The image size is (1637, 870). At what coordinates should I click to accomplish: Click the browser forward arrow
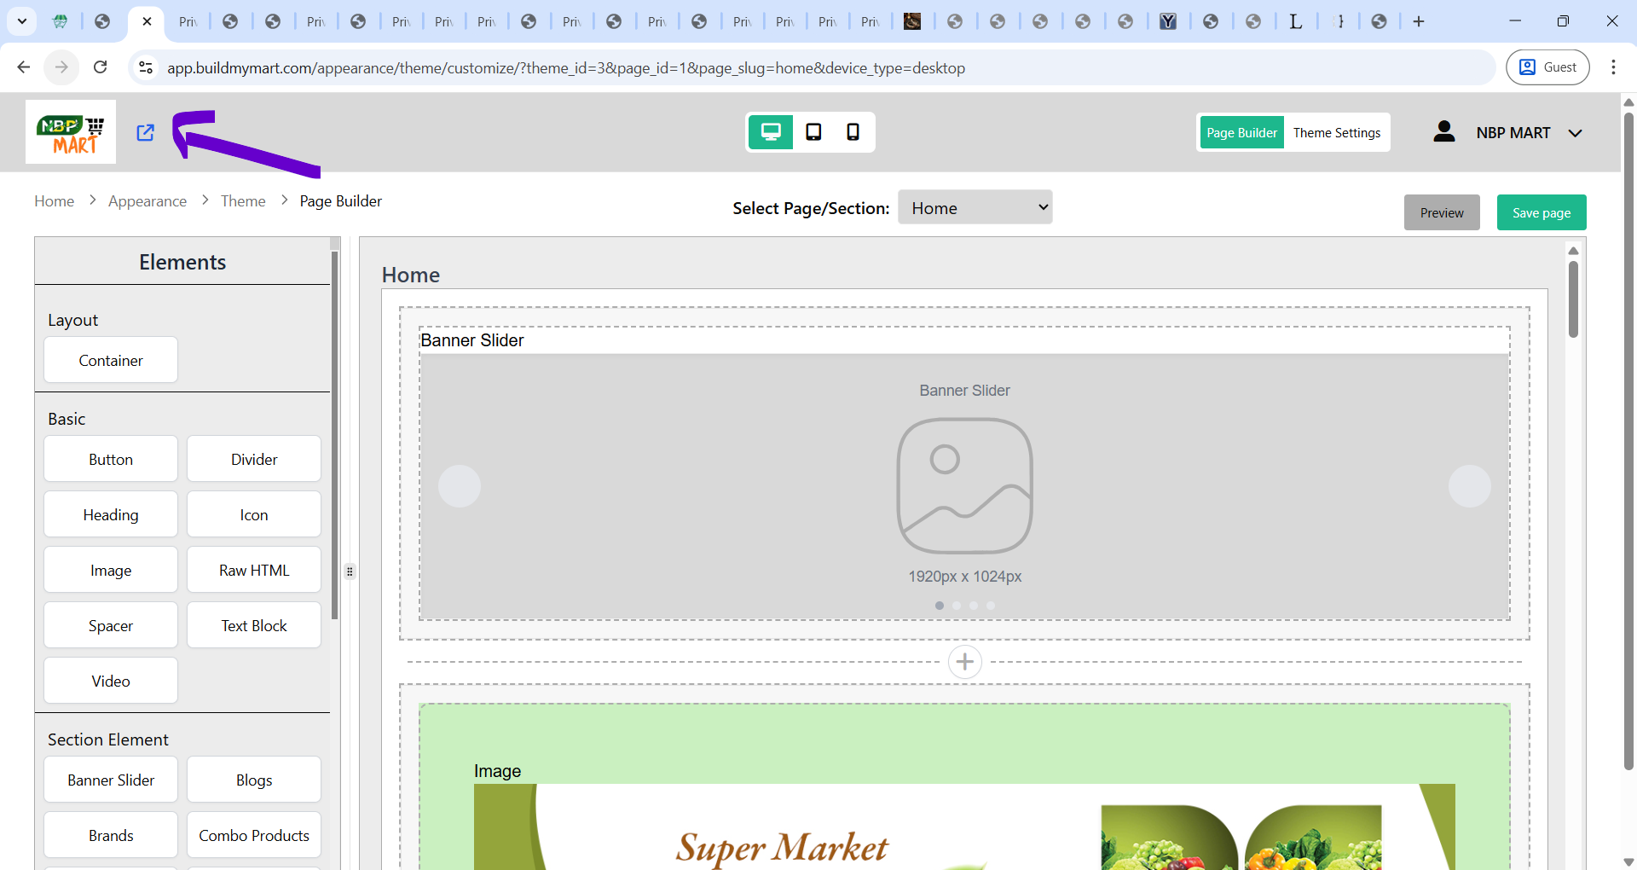click(61, 67)
